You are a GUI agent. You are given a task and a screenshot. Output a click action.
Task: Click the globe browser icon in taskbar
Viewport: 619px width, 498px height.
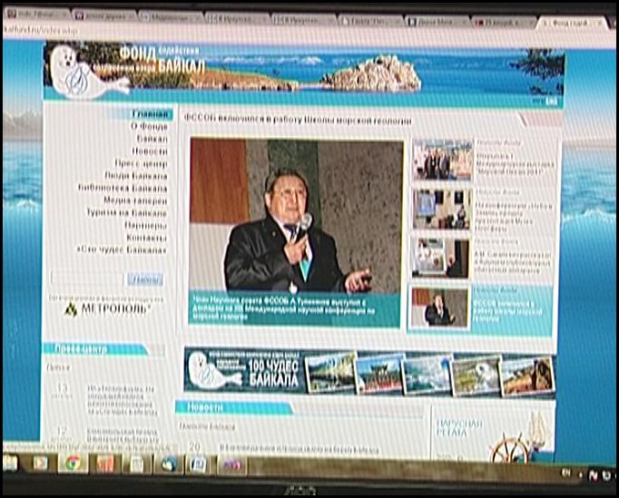169,464
